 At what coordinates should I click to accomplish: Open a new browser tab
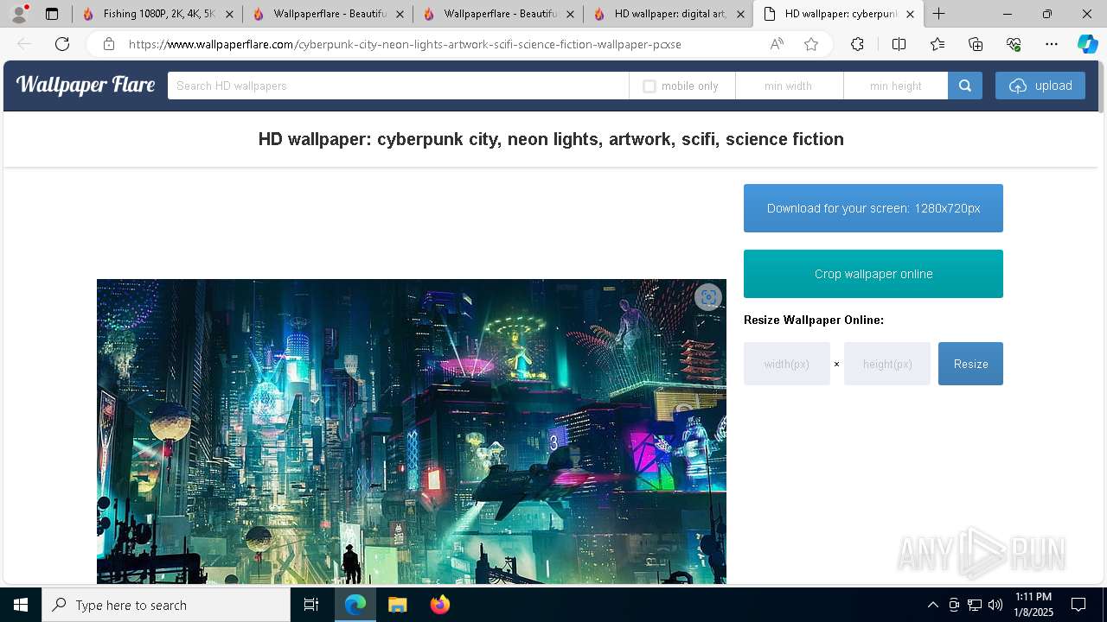[x=939, y=14]
